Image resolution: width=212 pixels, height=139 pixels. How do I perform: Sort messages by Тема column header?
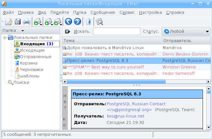tap(112, 41)
